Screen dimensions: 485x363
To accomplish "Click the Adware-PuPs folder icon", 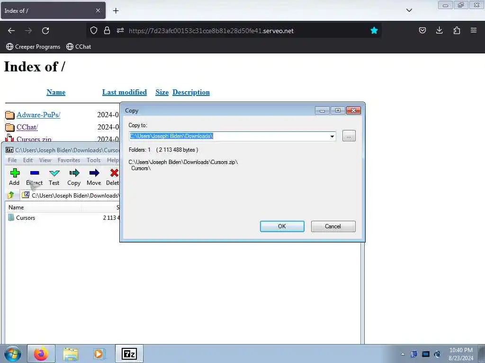I will (10, 115).
